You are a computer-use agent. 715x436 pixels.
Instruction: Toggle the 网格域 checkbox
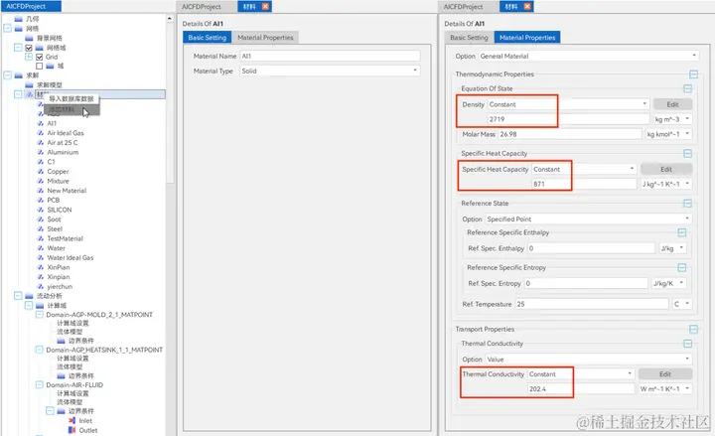(29, 48)
